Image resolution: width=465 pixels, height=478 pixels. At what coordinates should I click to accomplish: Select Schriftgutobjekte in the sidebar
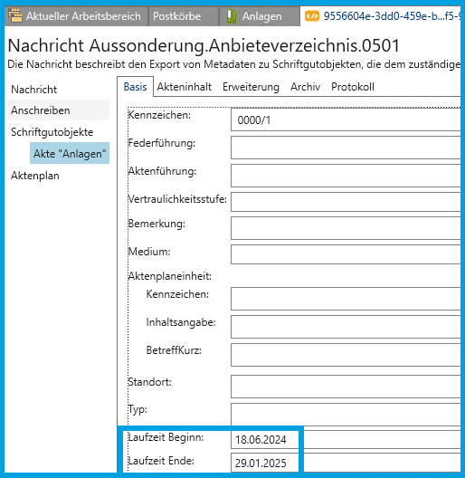coord(52,132)
